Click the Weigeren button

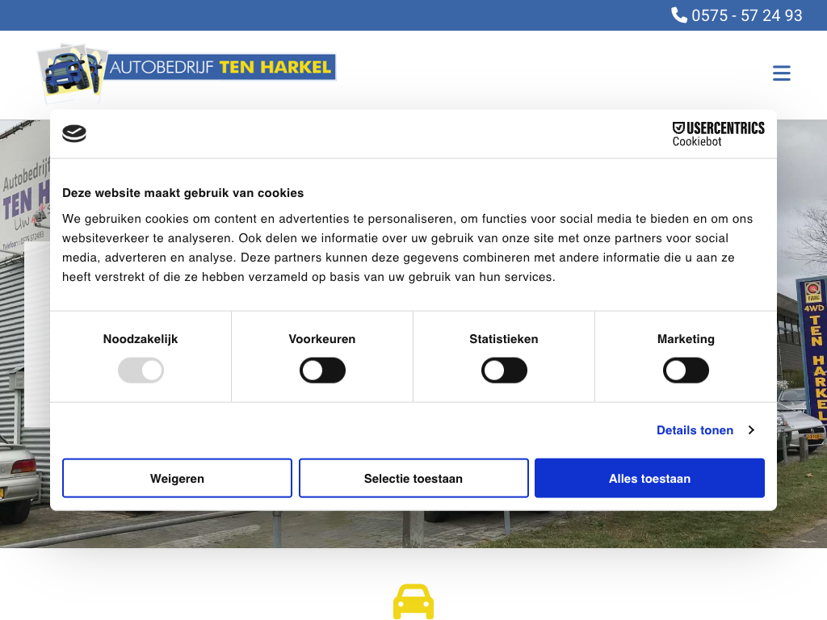pyautogui.click(x=177, y=478)
